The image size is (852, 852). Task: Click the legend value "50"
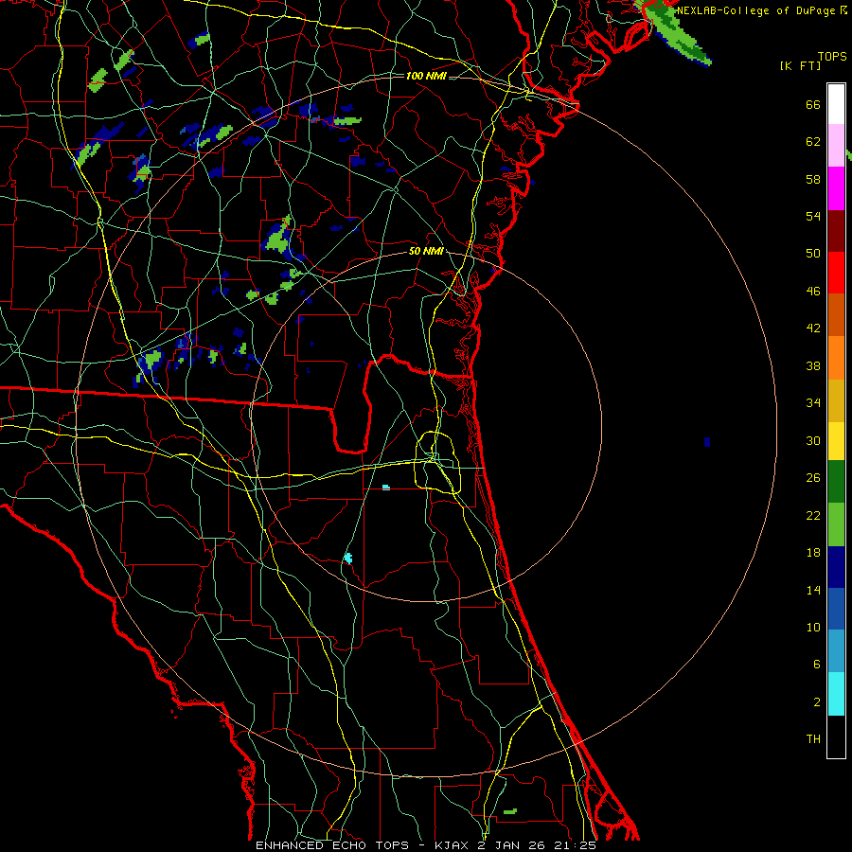tap(813, 254)
